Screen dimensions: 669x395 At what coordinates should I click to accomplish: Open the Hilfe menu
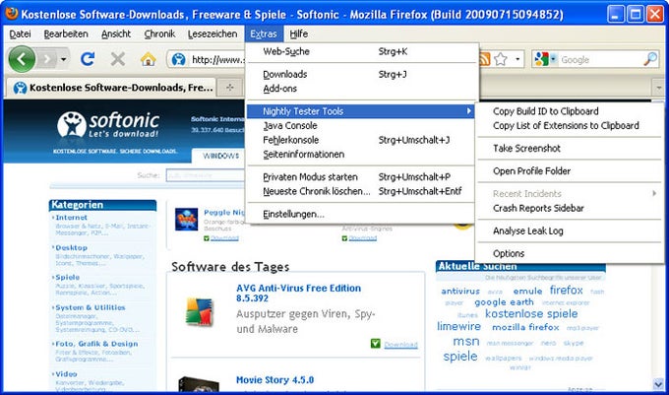pyautogui.click(x=299, y=33)
